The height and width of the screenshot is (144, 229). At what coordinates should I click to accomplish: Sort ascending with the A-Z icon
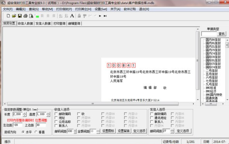click(x=61, y=16)
